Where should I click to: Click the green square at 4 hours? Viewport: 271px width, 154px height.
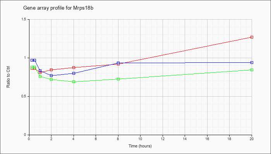(74, 82)
